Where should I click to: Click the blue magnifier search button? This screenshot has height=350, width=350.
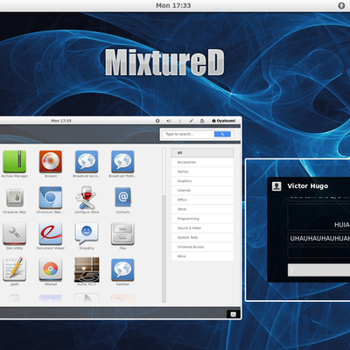(x=222, y=134)
